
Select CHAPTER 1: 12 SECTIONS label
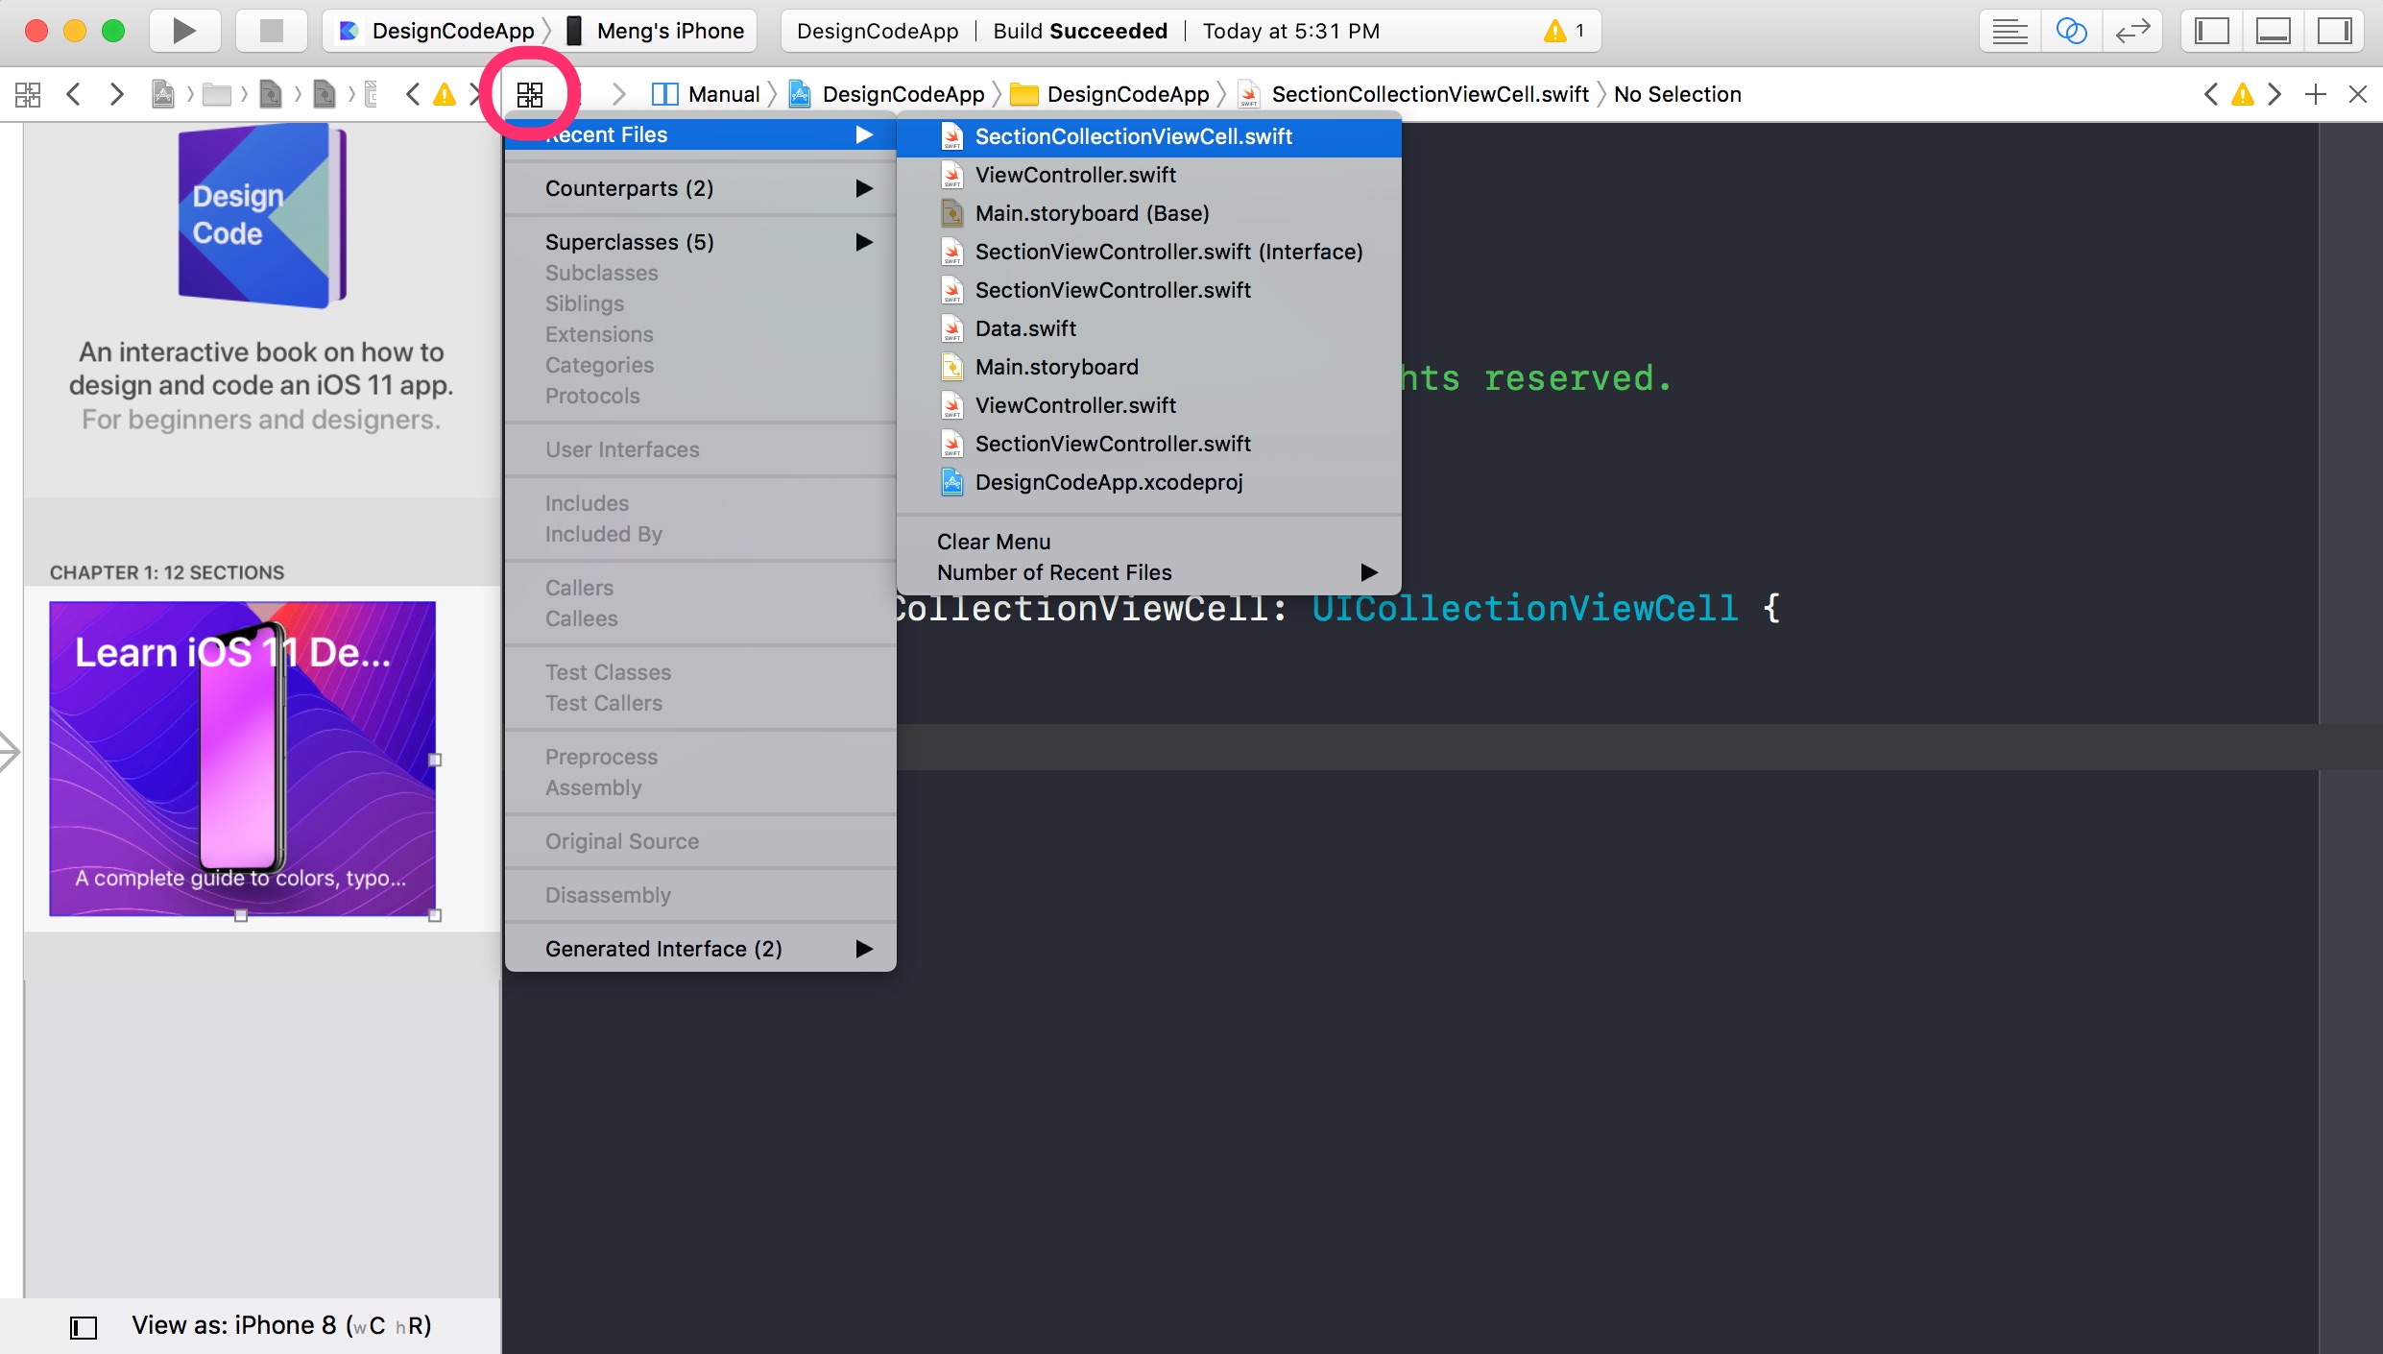(x=167, y=572)
